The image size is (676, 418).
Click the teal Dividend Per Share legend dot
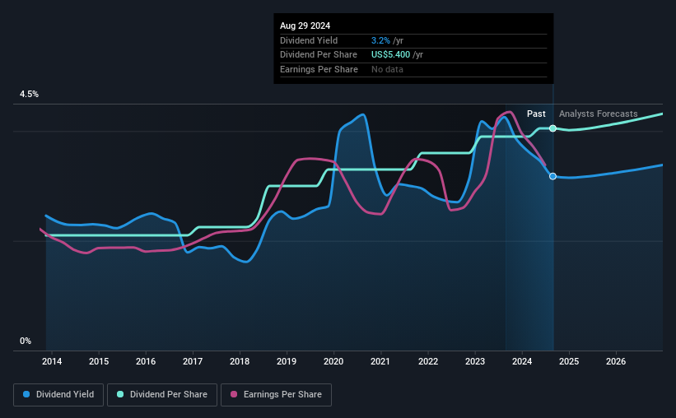pyautogui.click(x=120, y=394)
